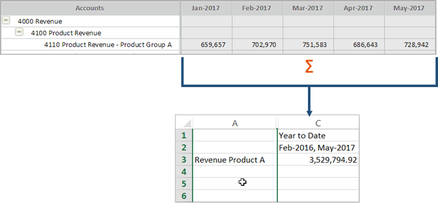The width and height of the screenshot is (438, 203).
Task: Collapse the 4000 Revenue tree node
Action: tap(6, 21)
